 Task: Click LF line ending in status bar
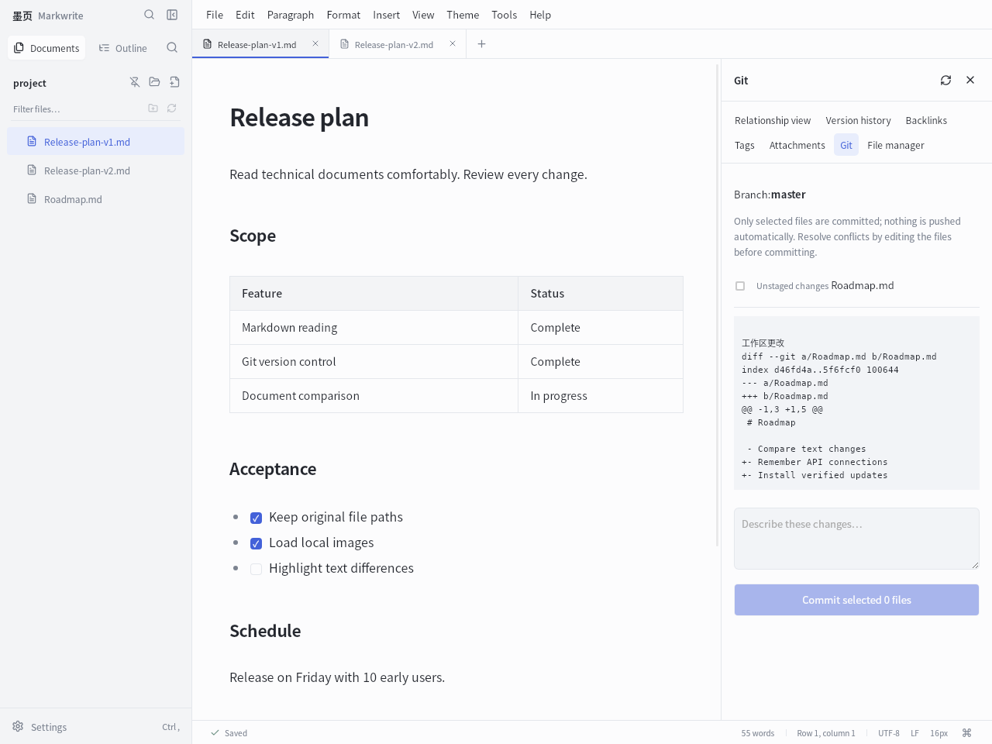(914, 733)
